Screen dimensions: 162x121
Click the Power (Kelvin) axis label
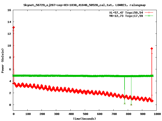click(x=3, y=61)
